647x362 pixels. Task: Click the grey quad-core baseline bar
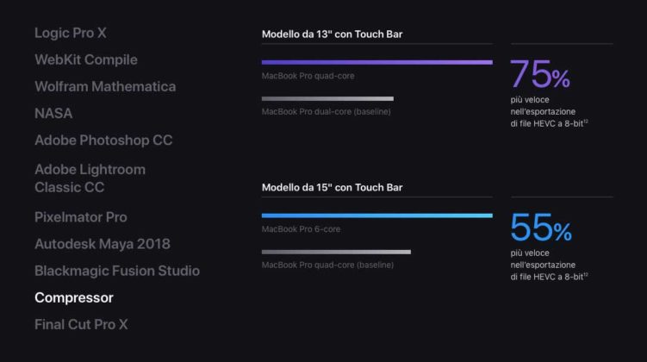[x=336, y=252]
